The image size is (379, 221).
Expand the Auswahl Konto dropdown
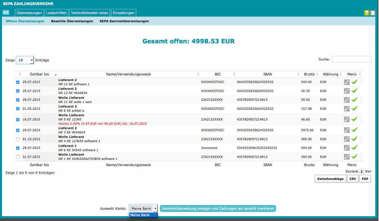click(x=143, y=208)
